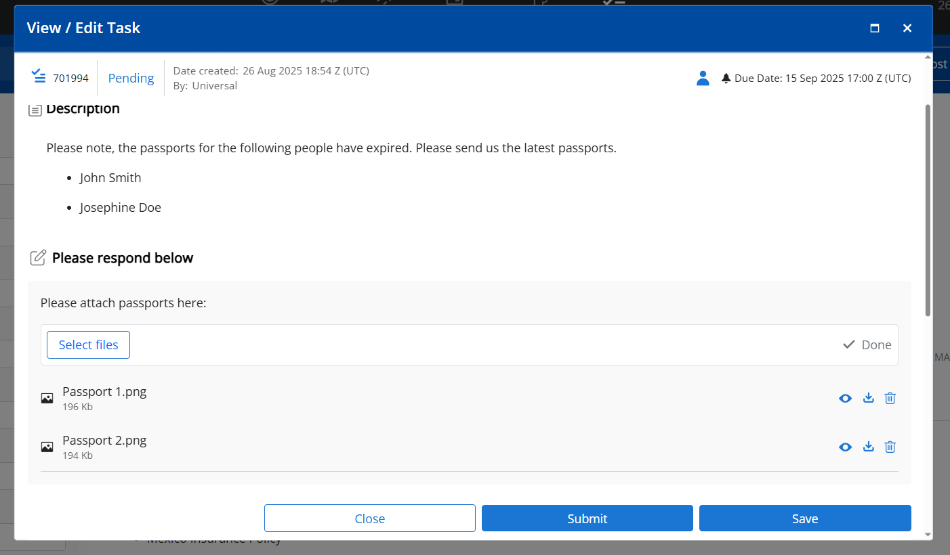Screen dimensions: 950x555
Task: Click the Close button at bottom
Action: pos(370,518)
